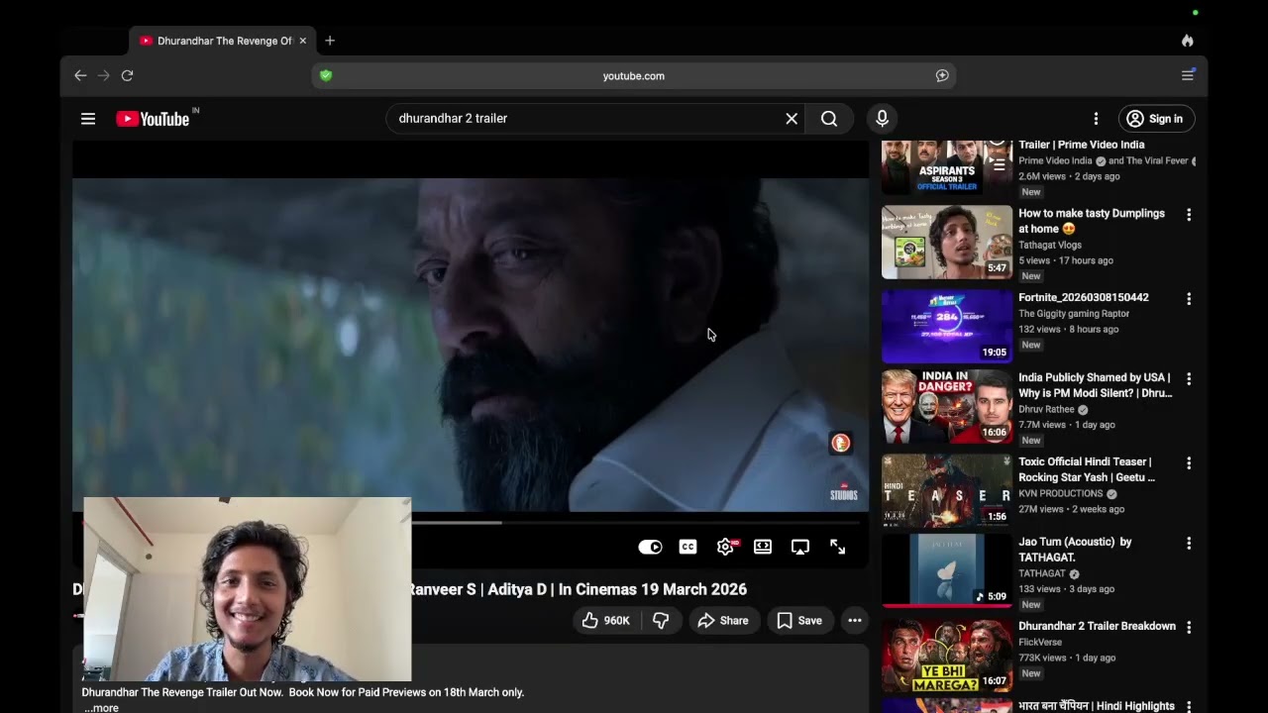
Task: Toggle the autoplay switch
Action: [650, 547]
